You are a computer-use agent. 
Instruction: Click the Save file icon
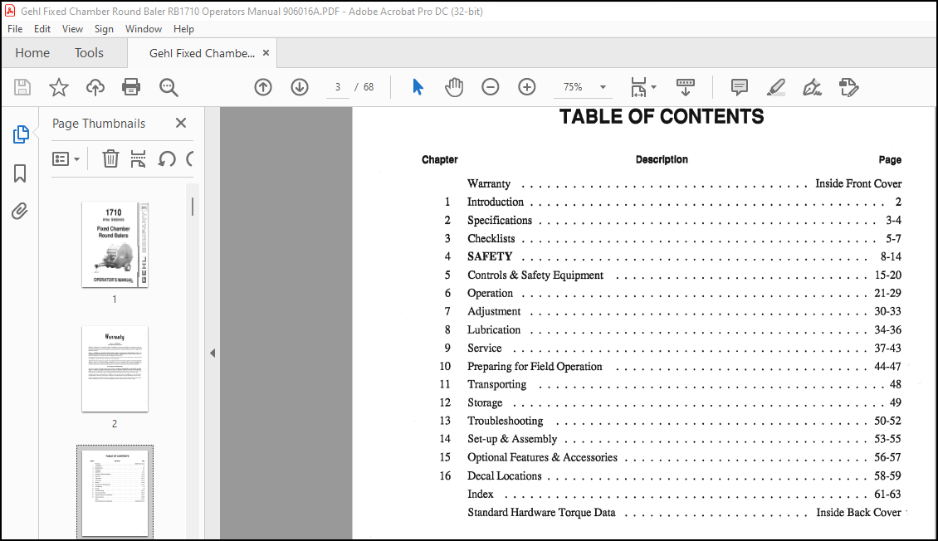coord(22,87)
